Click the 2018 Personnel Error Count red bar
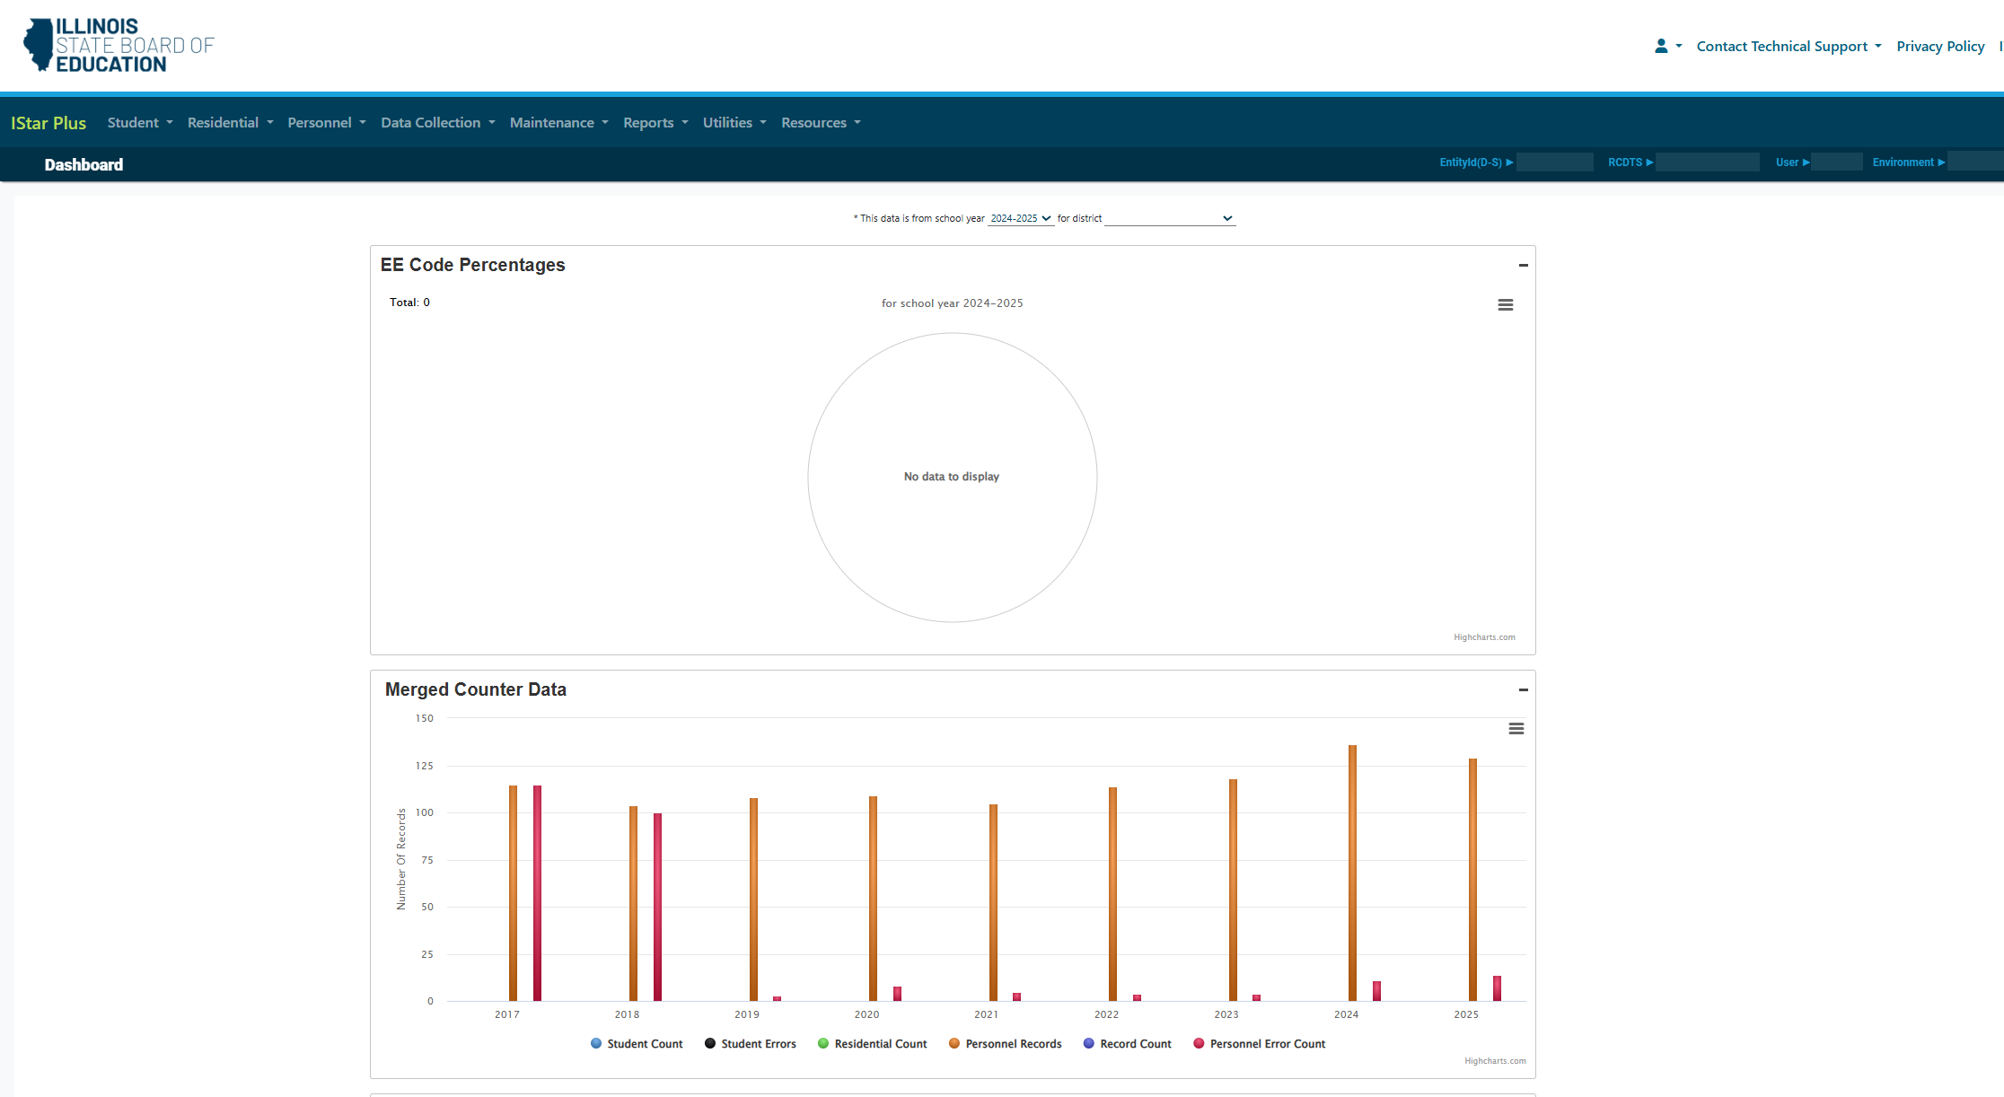 pos(657,907)
